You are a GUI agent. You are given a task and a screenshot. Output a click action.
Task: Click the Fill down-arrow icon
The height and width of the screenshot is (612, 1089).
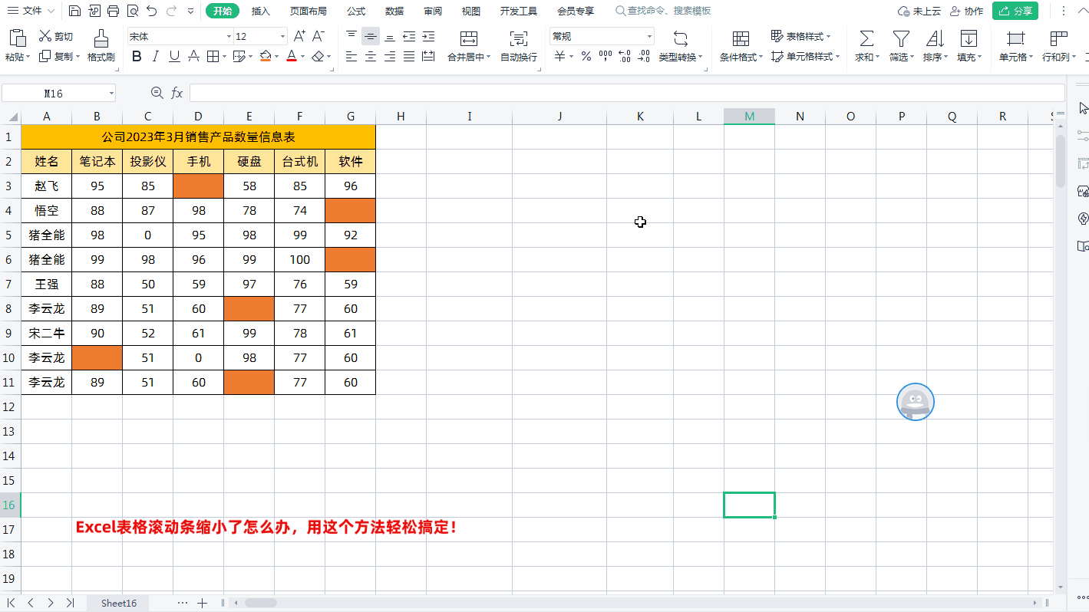tap(969, 38)
